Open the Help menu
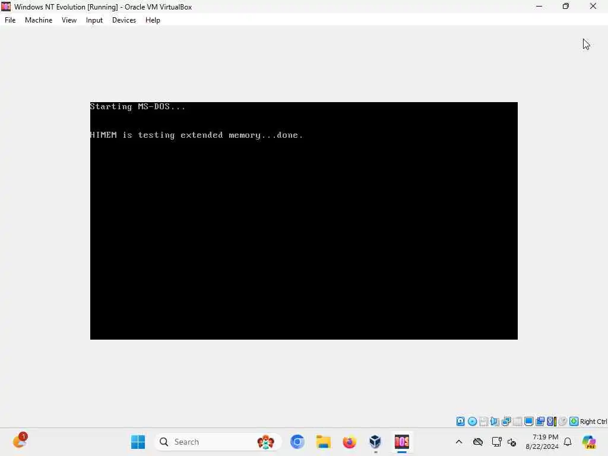Viewport: 608px width, 456px height. [x=153, y=20]
